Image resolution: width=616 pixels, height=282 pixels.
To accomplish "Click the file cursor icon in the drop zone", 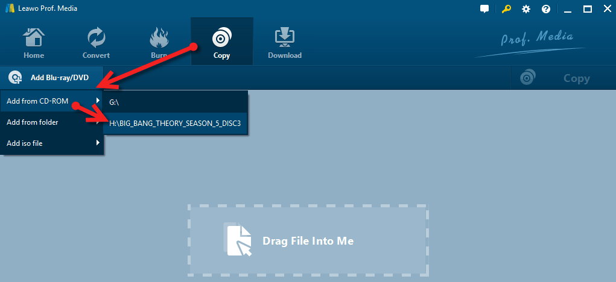I will coord(238,240).
